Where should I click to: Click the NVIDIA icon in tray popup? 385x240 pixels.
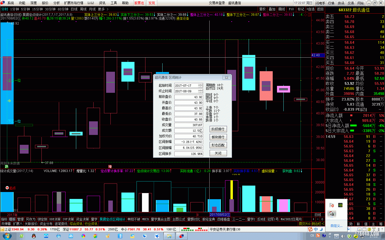click(x=340, y=205)
